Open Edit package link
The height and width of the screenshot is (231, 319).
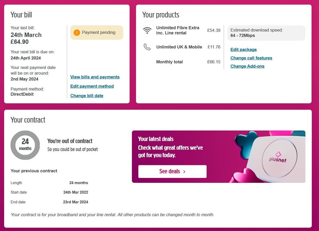click(x=244, y=49)
